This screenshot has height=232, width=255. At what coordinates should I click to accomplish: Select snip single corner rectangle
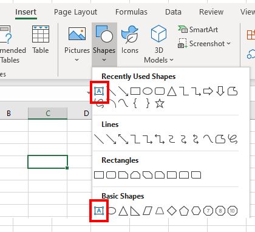pos(123,175)
